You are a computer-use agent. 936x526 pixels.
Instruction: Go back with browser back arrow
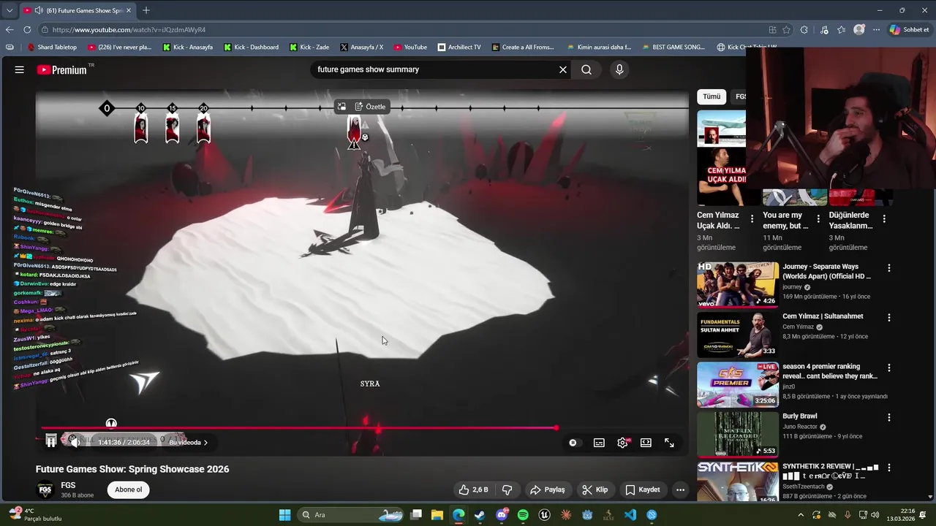pyautogui.click(x=10, y=30)
